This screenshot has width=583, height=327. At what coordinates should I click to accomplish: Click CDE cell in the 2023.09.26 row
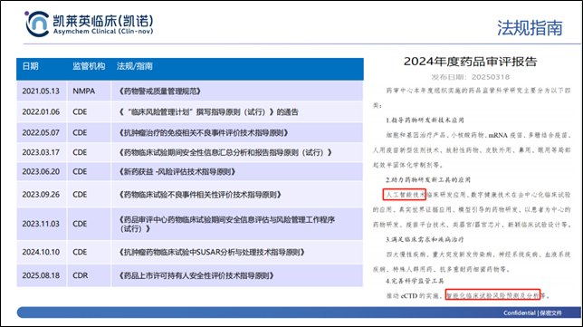[x=80, y=195]
